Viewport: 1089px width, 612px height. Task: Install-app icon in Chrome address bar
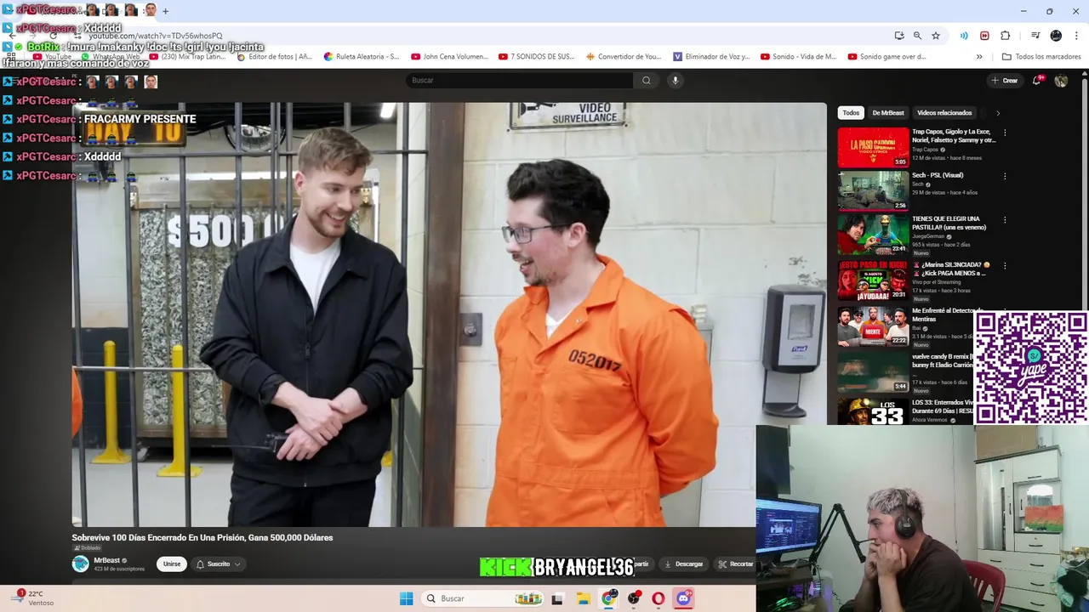coord(899,36)
